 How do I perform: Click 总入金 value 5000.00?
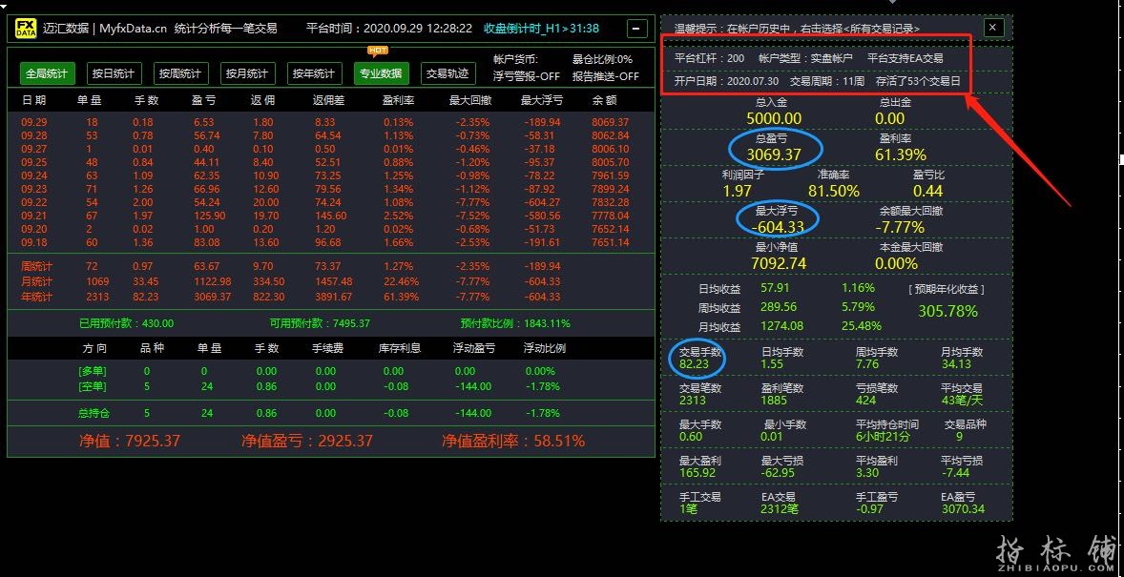[x=774, y=118]
